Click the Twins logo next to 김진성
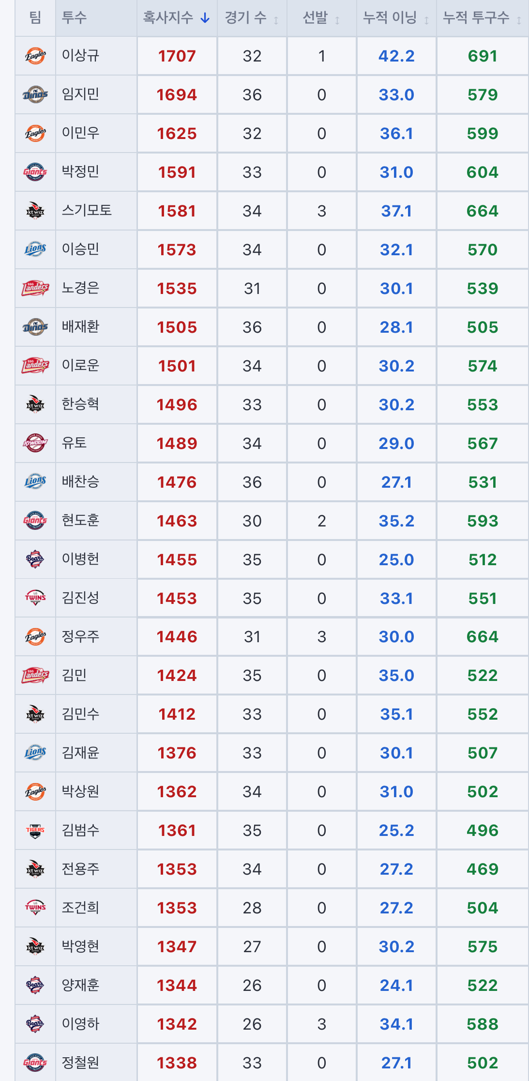The width and height of the screenshot is (529, 1081). click(x=35, y=598)
